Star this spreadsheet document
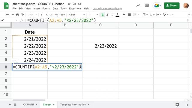This screenshot has width=192, height=108. pyautogui.click(x=69, y=4)
